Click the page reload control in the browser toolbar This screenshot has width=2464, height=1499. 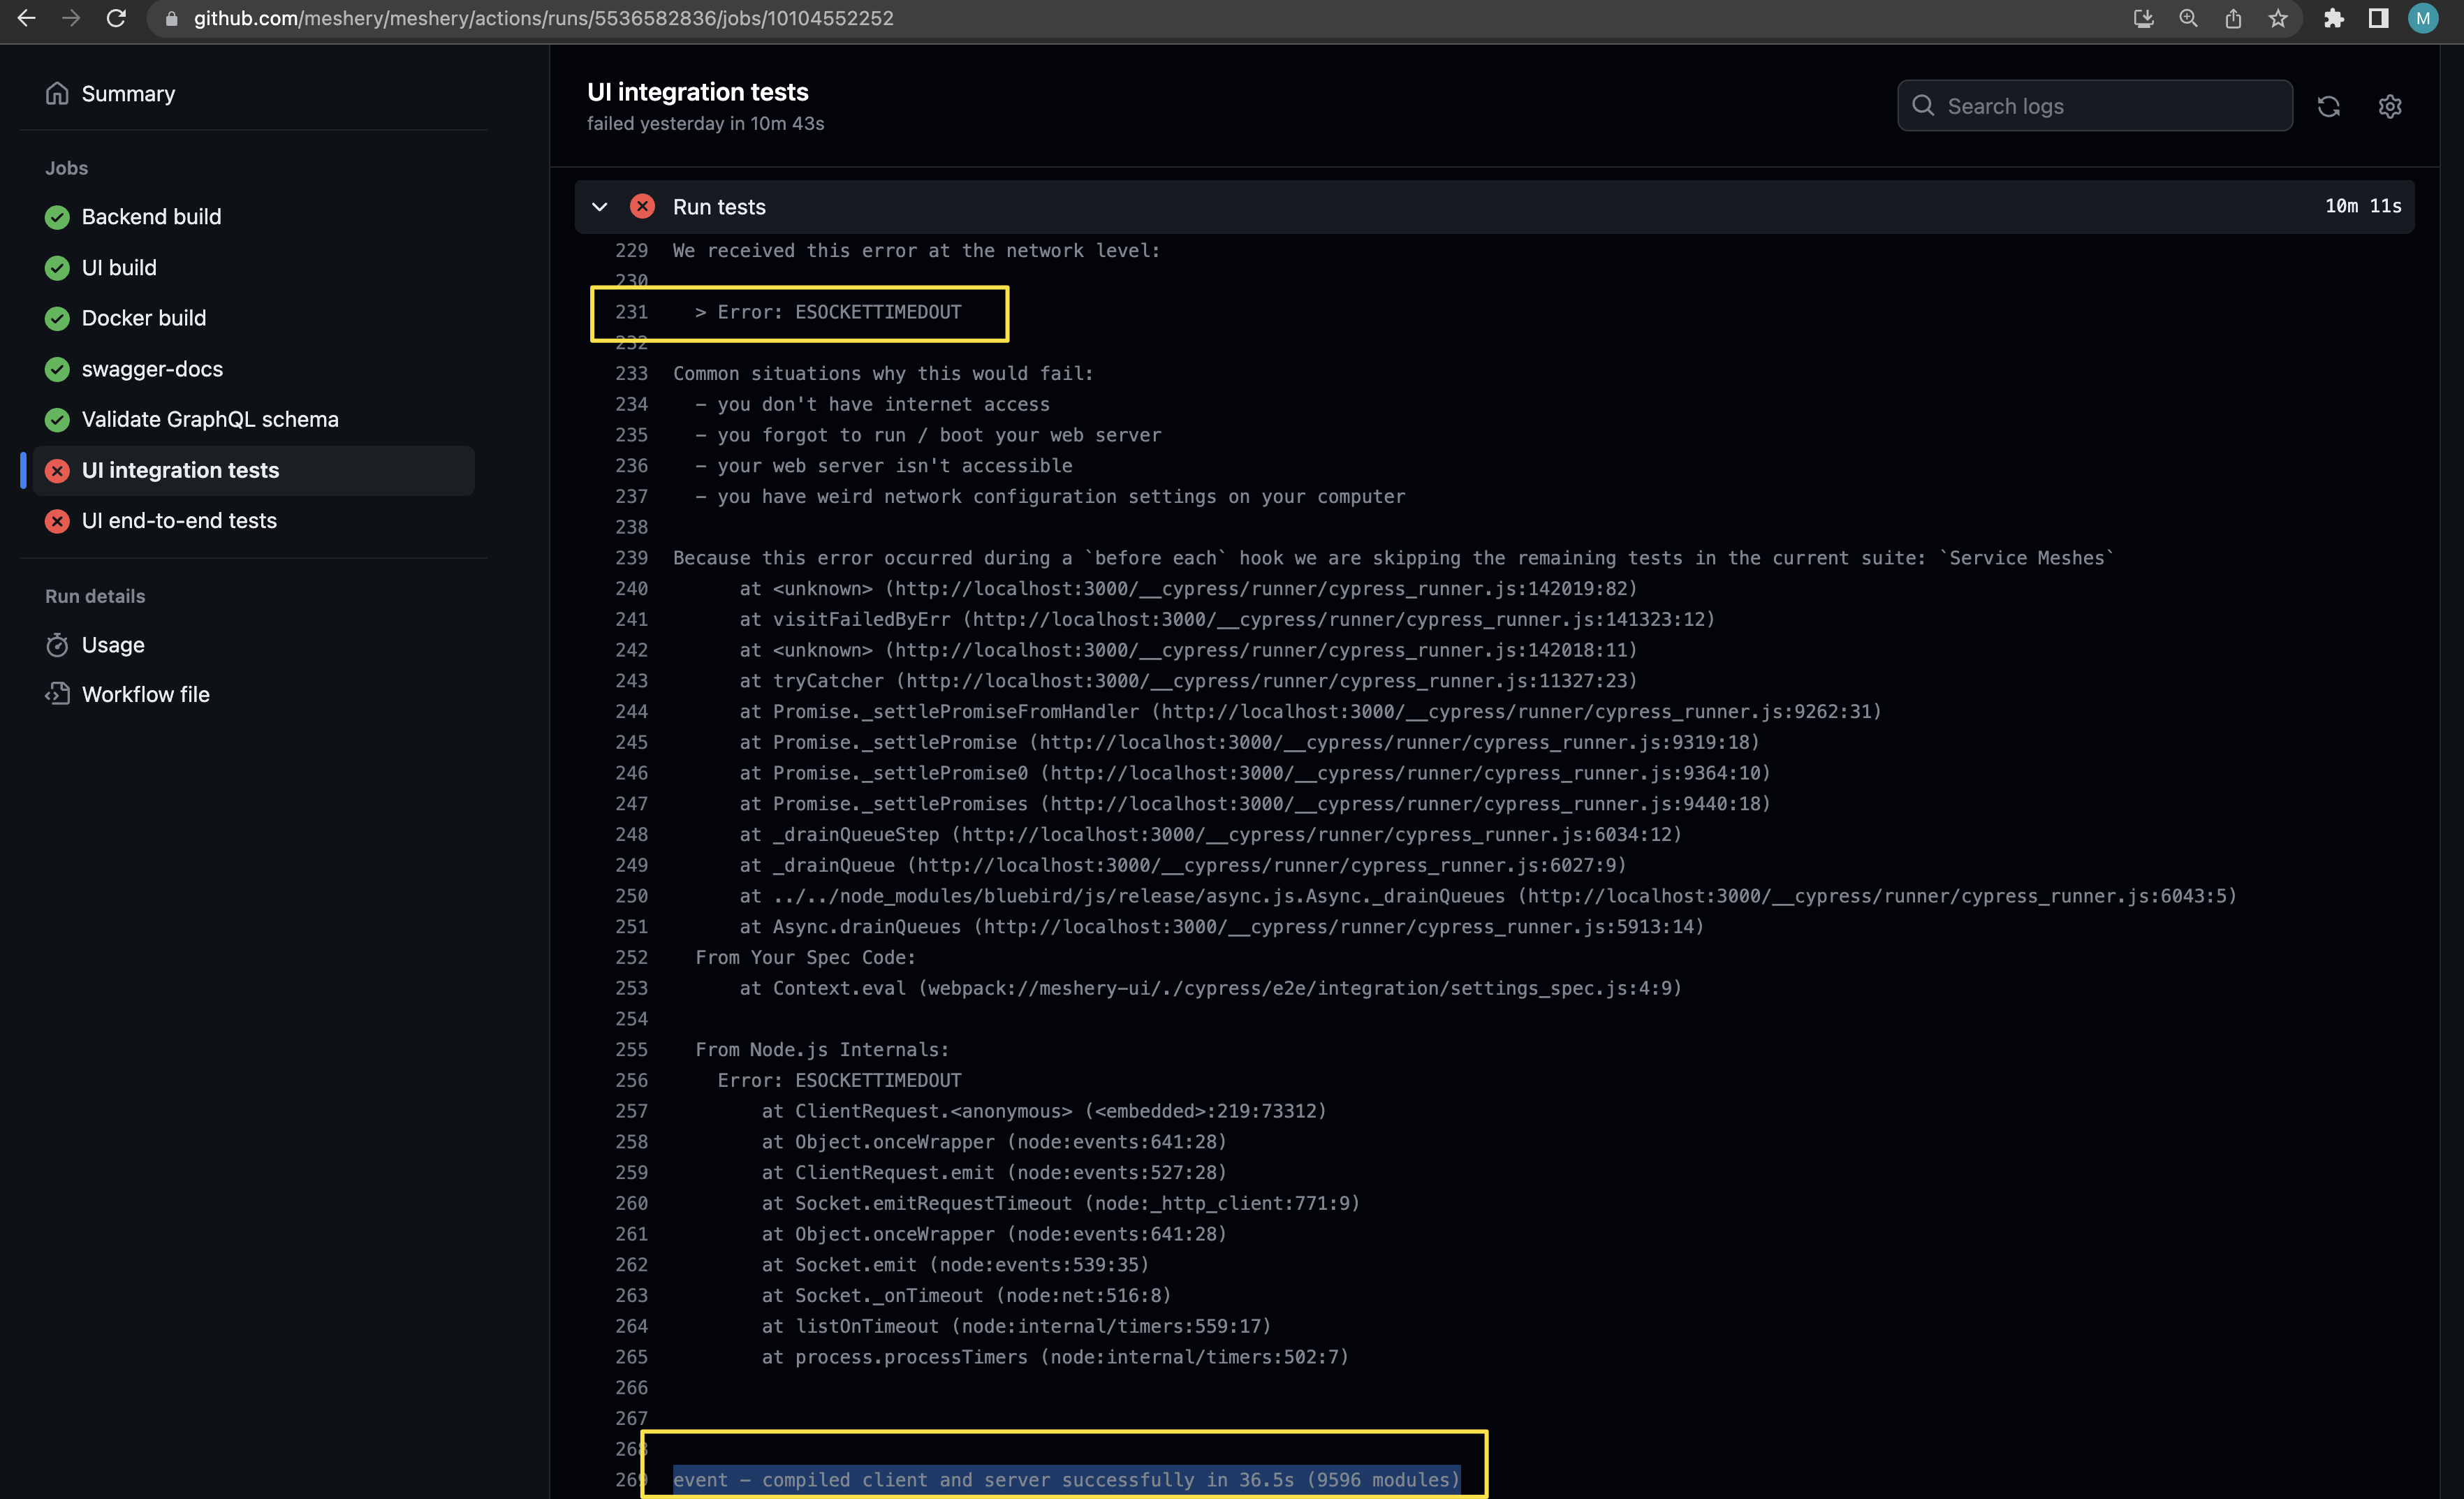click(116, 18)
